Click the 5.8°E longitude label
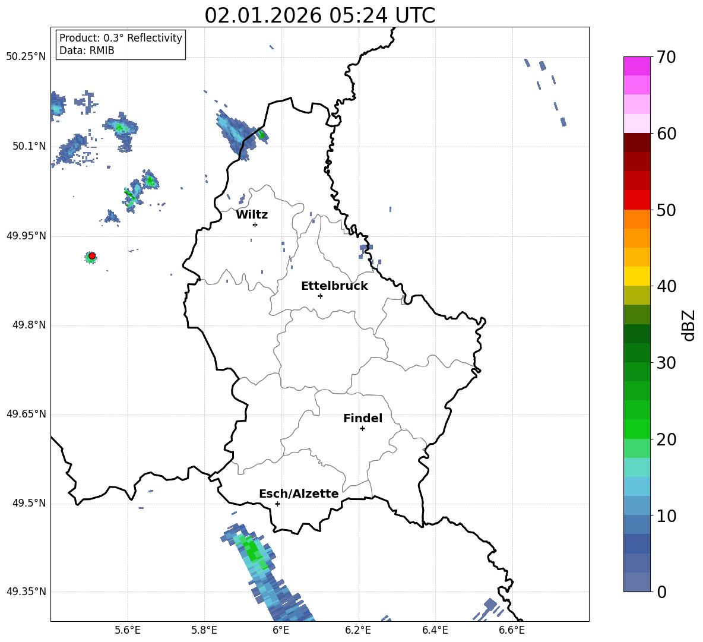The width and height of the screenshot is (703, 642). click(204, 630)
